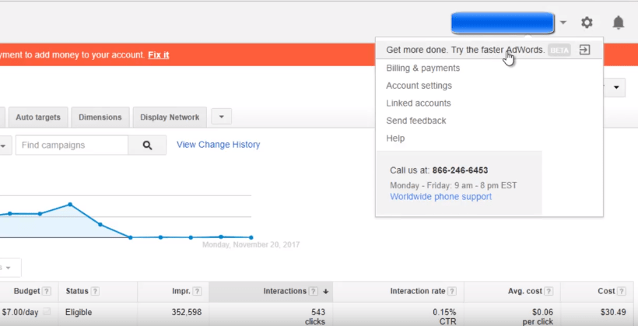Viewport: 638px width, 326px height.
Task: Click into the Find campaigns search field
Action: (72, 145)
